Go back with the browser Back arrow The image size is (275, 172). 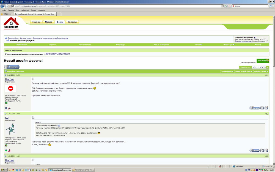pyautogui.click(x=2, y=6)
